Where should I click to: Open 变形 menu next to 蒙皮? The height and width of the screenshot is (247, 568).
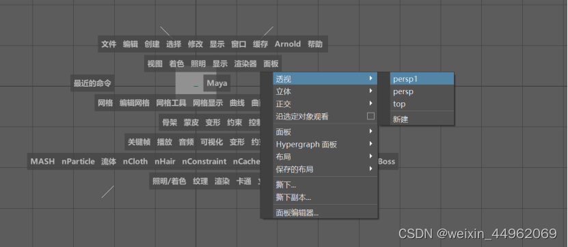click(x=213, y=123)
